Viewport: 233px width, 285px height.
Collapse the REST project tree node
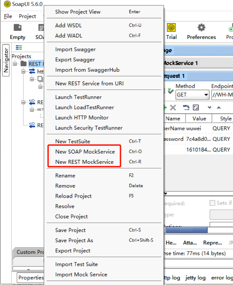coord(15,64)
